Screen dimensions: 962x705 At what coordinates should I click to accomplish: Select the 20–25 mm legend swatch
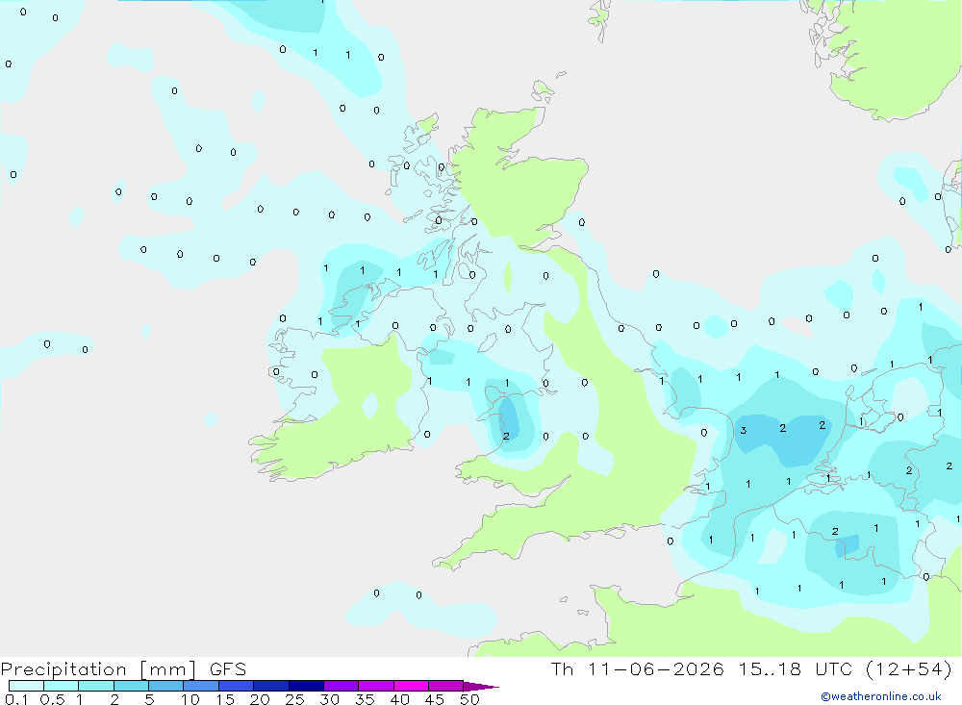coord(271,686)
